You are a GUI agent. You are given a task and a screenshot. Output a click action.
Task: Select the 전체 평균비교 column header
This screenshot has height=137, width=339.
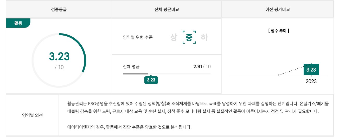click(x=167, y=10)
